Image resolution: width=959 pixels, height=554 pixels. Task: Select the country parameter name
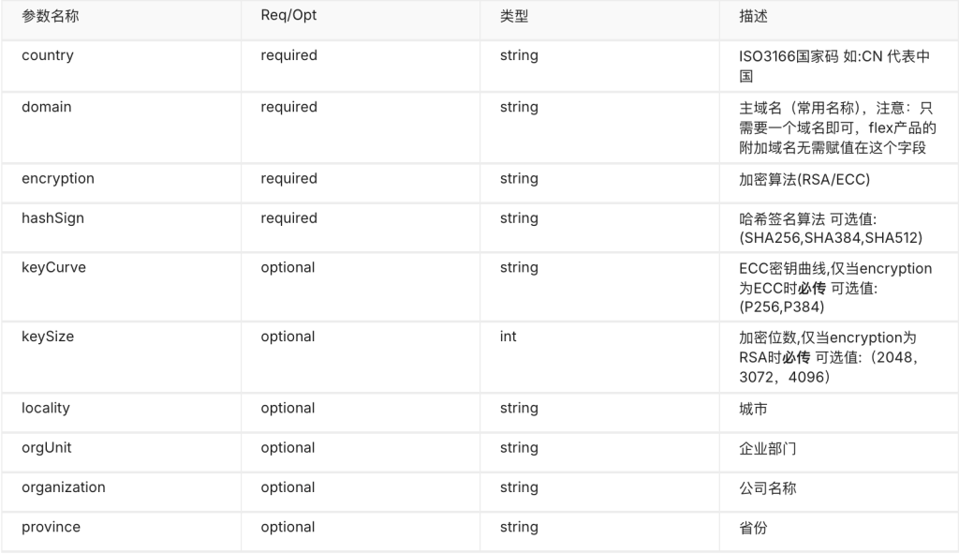click(x=48, y=55)
